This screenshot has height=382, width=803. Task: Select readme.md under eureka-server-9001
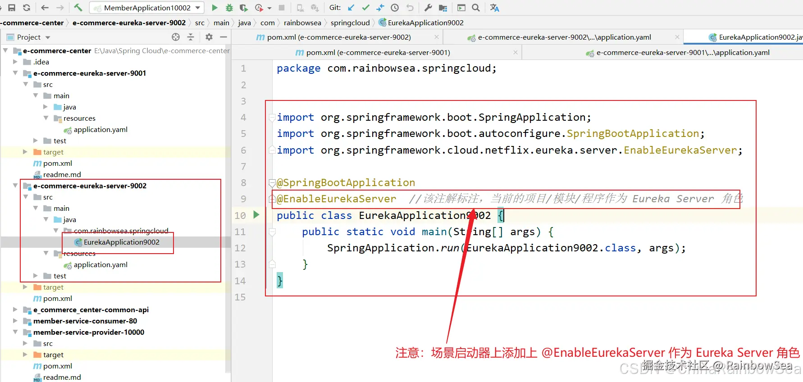coord(57,174)
